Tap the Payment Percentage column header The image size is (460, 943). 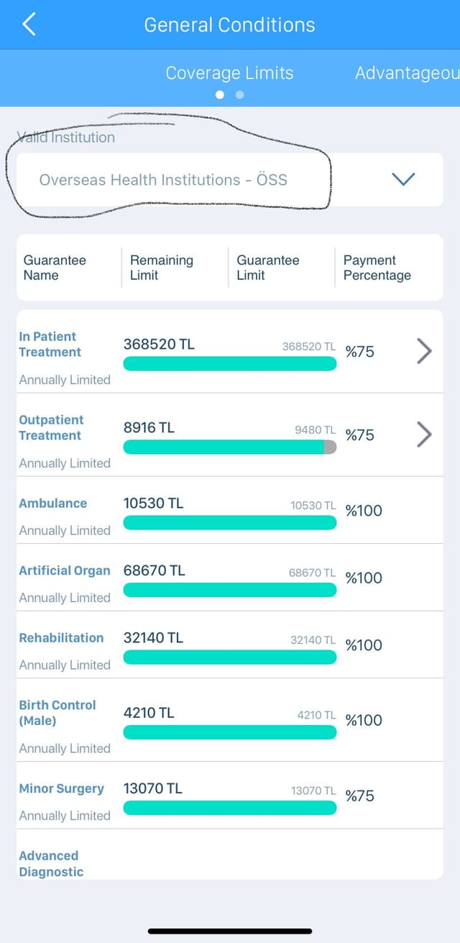(x=377, y=268)
